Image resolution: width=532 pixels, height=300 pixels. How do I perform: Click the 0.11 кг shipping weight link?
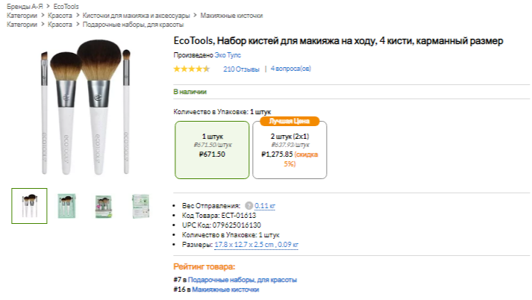265,205
